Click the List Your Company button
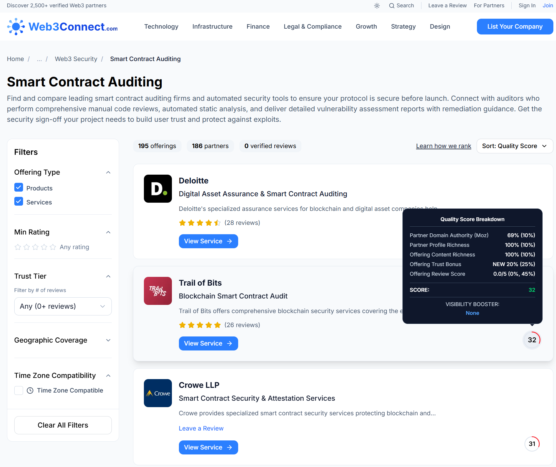Screen dimensions: 556x467 click(515, 26)
